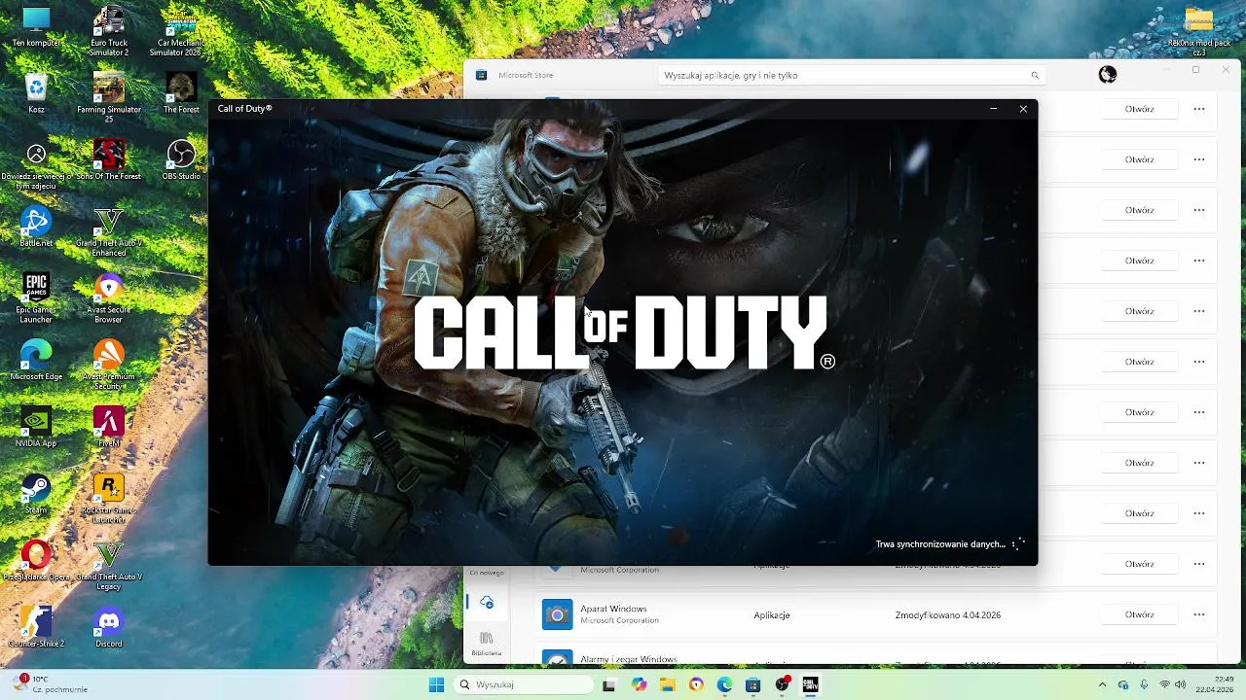Screen dimensions: 1246x700
Task: Open the Windows Start menu
Action: [x=436, y=684]
